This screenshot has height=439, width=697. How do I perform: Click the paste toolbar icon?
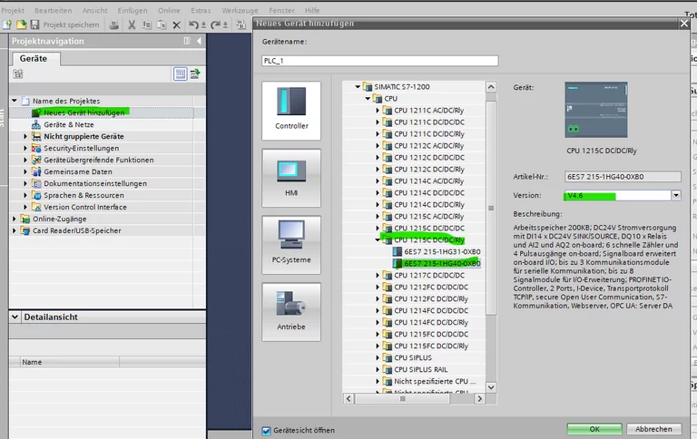tap(162, 24)
